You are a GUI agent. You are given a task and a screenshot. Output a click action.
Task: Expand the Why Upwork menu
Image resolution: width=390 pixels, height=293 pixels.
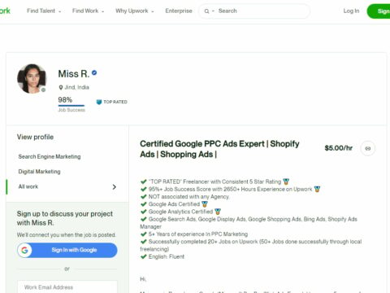pos(135,11)
